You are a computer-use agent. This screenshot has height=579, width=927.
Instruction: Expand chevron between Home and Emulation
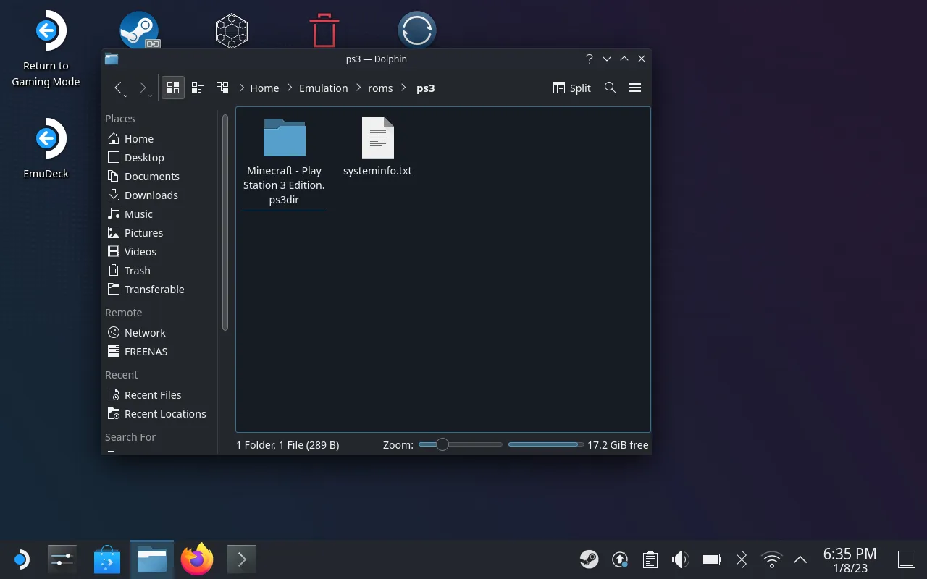point(290,88)
